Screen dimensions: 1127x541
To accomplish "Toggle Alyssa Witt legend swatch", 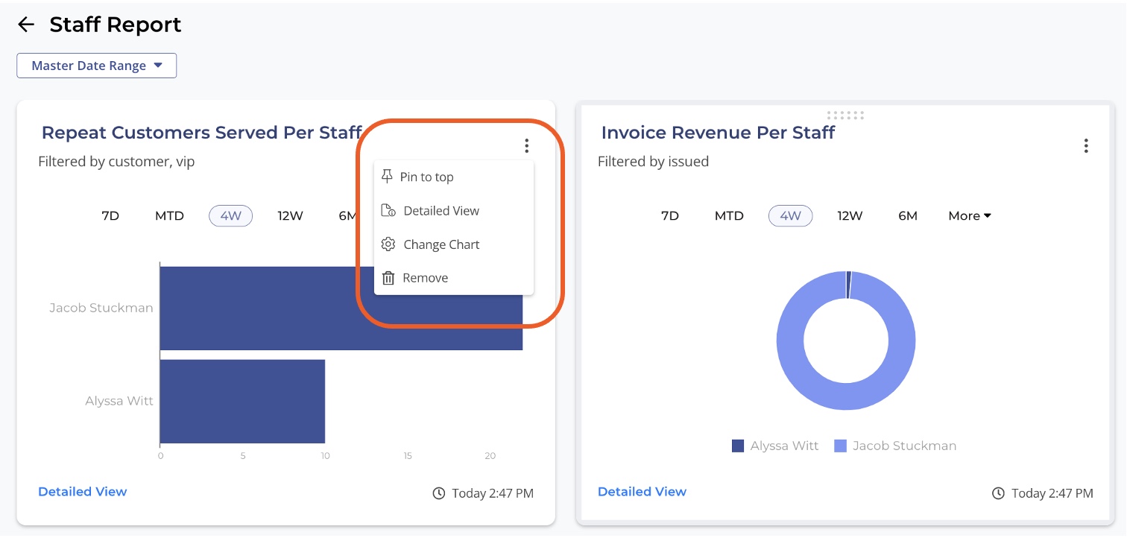I will tap(738, 446).
